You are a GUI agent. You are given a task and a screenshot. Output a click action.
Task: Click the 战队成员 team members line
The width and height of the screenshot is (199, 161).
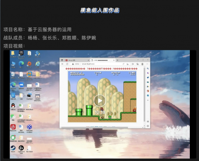coord(50,38)
